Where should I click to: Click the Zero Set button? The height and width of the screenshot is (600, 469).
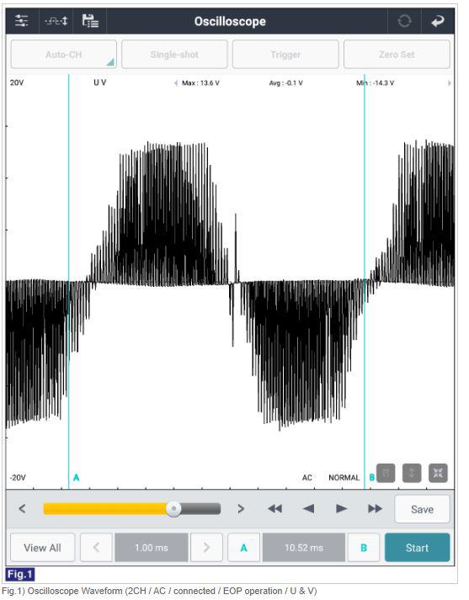tap(397, 55)
